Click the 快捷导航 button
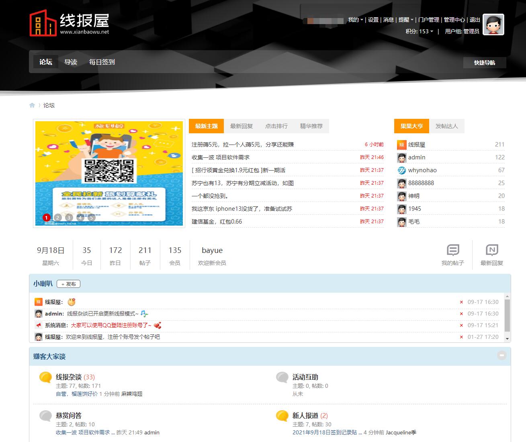This screenshot has width=526, height=442. coord(485,63)
